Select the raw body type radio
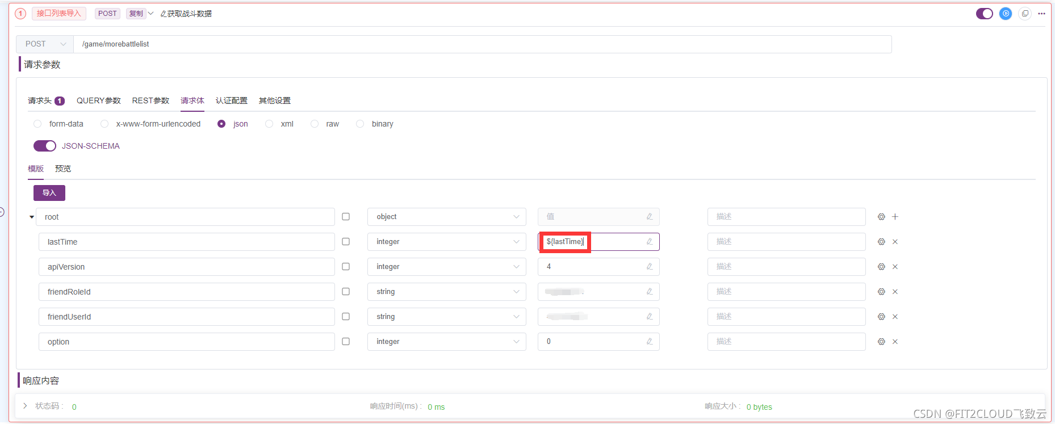The image size is (1055, 424). click(x=315, y=124)
